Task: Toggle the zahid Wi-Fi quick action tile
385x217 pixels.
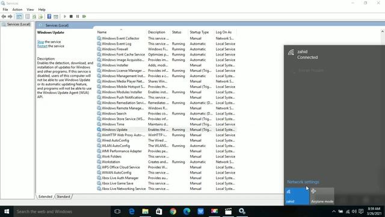Action: [297, 196]
